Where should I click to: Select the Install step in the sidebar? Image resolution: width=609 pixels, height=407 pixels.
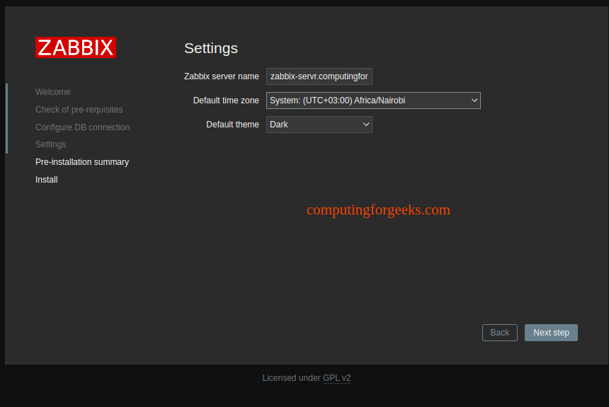point(47,180)
